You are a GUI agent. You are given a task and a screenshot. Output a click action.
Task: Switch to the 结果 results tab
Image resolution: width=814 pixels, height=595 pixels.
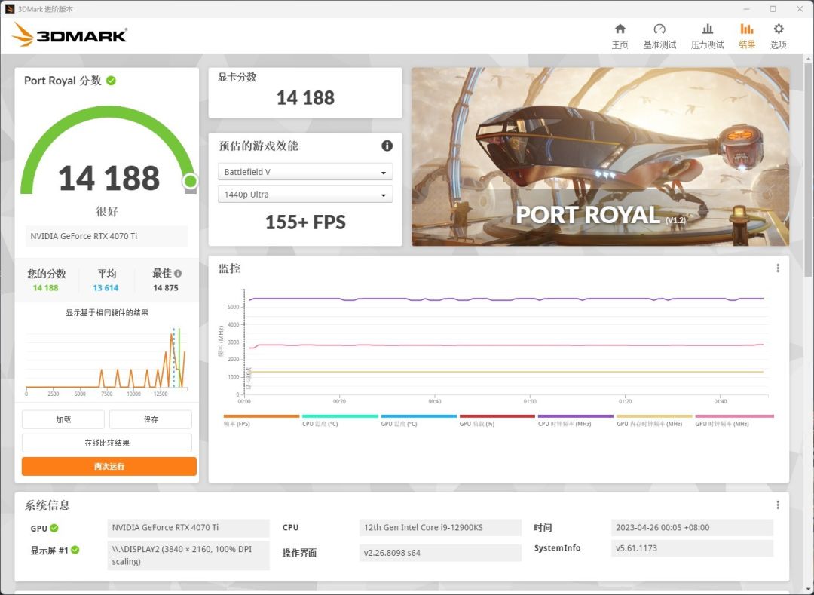click(x=746, y=36)
